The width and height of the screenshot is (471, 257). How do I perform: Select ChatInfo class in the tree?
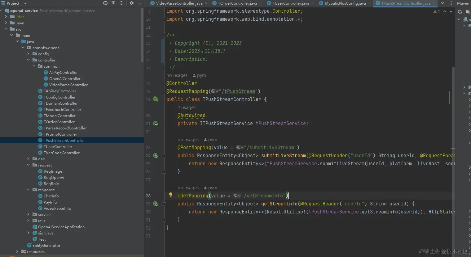(51, 196)
